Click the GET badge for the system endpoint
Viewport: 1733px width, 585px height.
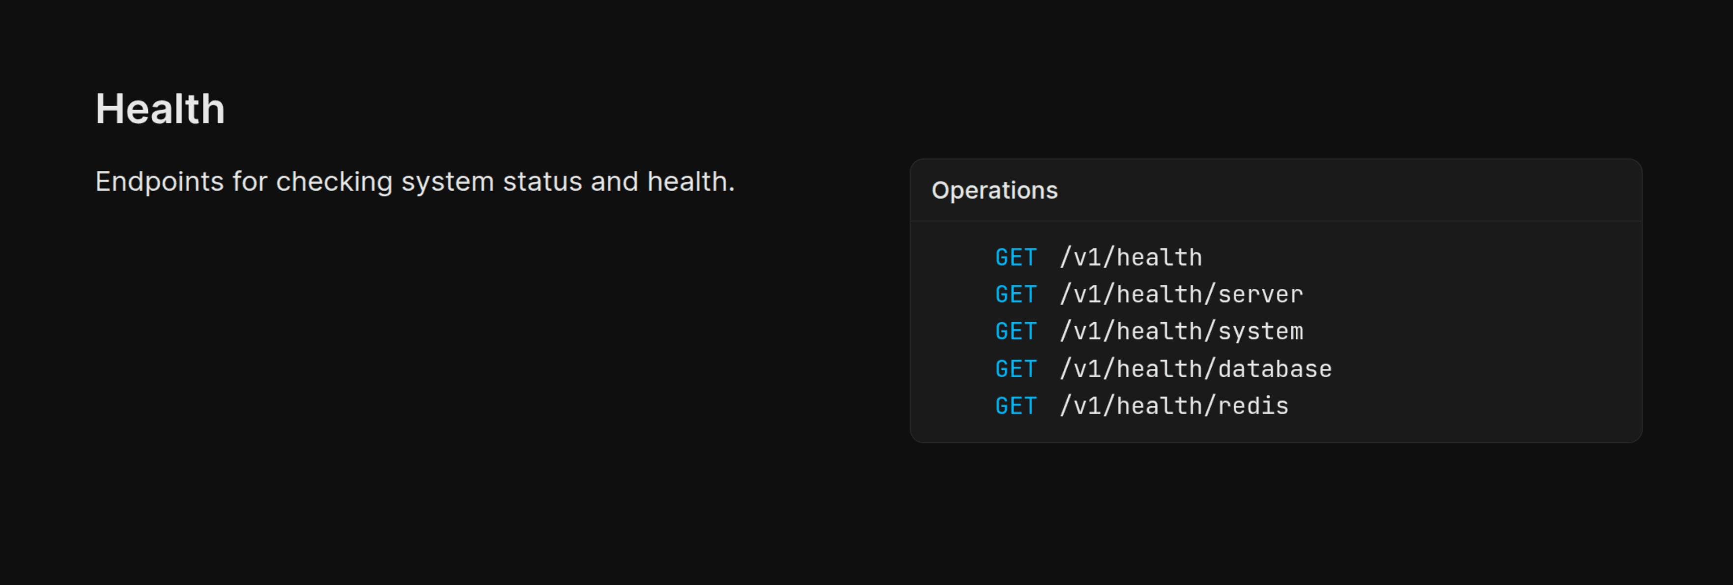click(1016, 332)
